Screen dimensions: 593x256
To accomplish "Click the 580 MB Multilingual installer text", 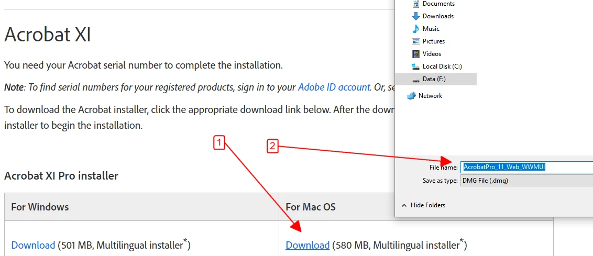I will 399,244.
